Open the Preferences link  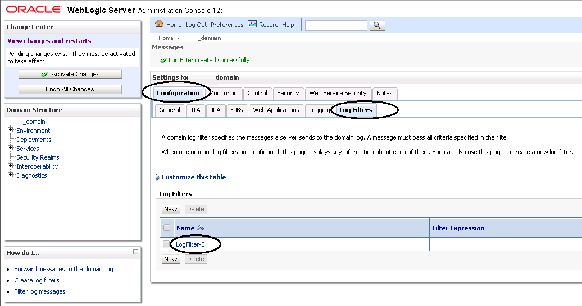point(227,25)
